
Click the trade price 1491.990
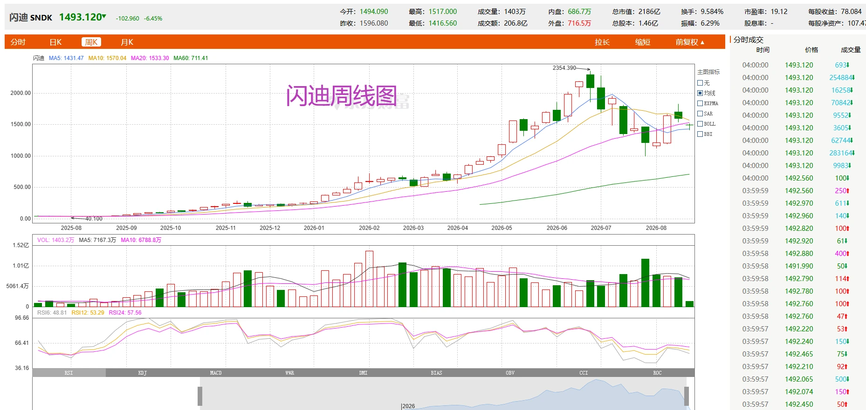799,266
